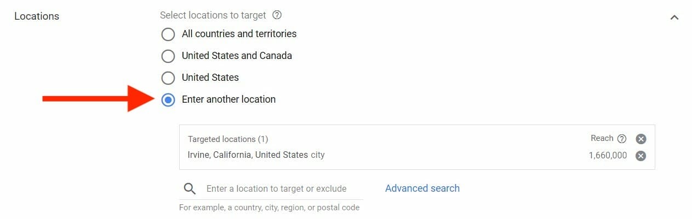Click the Select locations to target label
Image resolution: width=692 pixels, height=219 pixels.
[213, 15]
